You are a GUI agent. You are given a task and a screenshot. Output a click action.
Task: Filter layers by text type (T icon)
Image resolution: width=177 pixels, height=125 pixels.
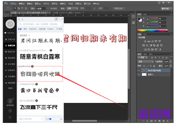159,57
